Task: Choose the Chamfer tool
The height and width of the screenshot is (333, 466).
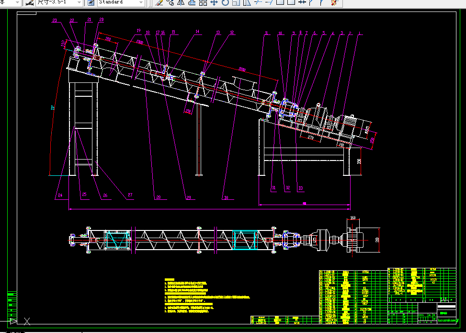Action: pos(311,3)
